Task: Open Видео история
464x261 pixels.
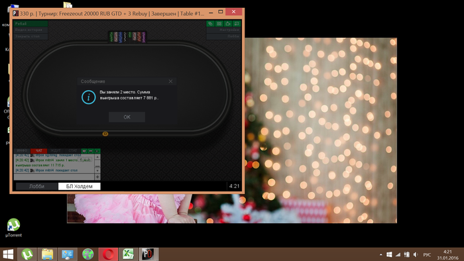Action: coord(30,30)
